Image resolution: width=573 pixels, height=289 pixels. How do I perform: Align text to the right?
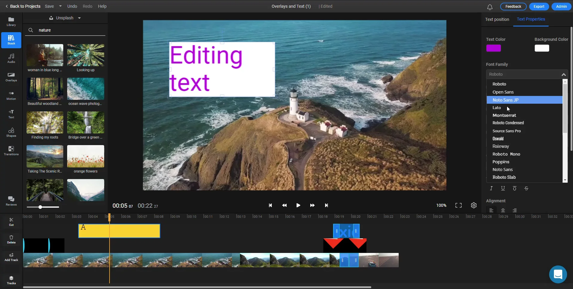515,210
